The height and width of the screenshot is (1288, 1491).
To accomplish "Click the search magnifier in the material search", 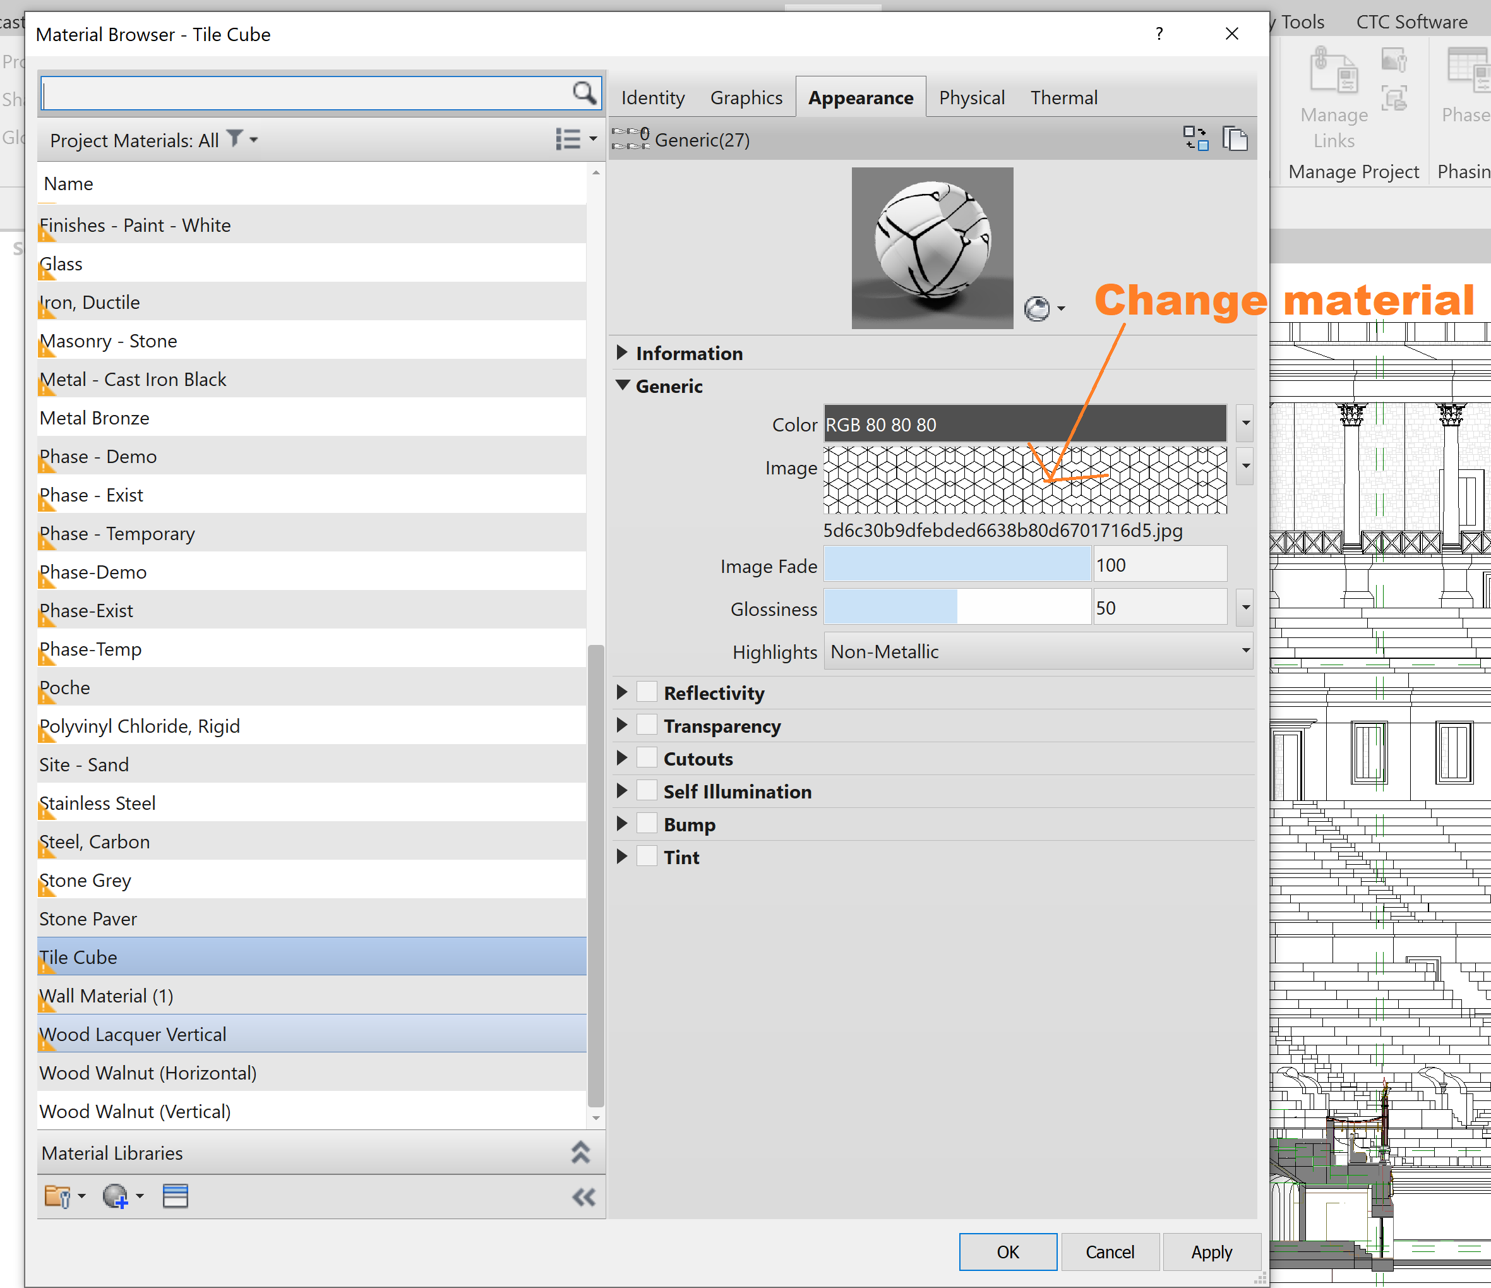I will 584,93.
